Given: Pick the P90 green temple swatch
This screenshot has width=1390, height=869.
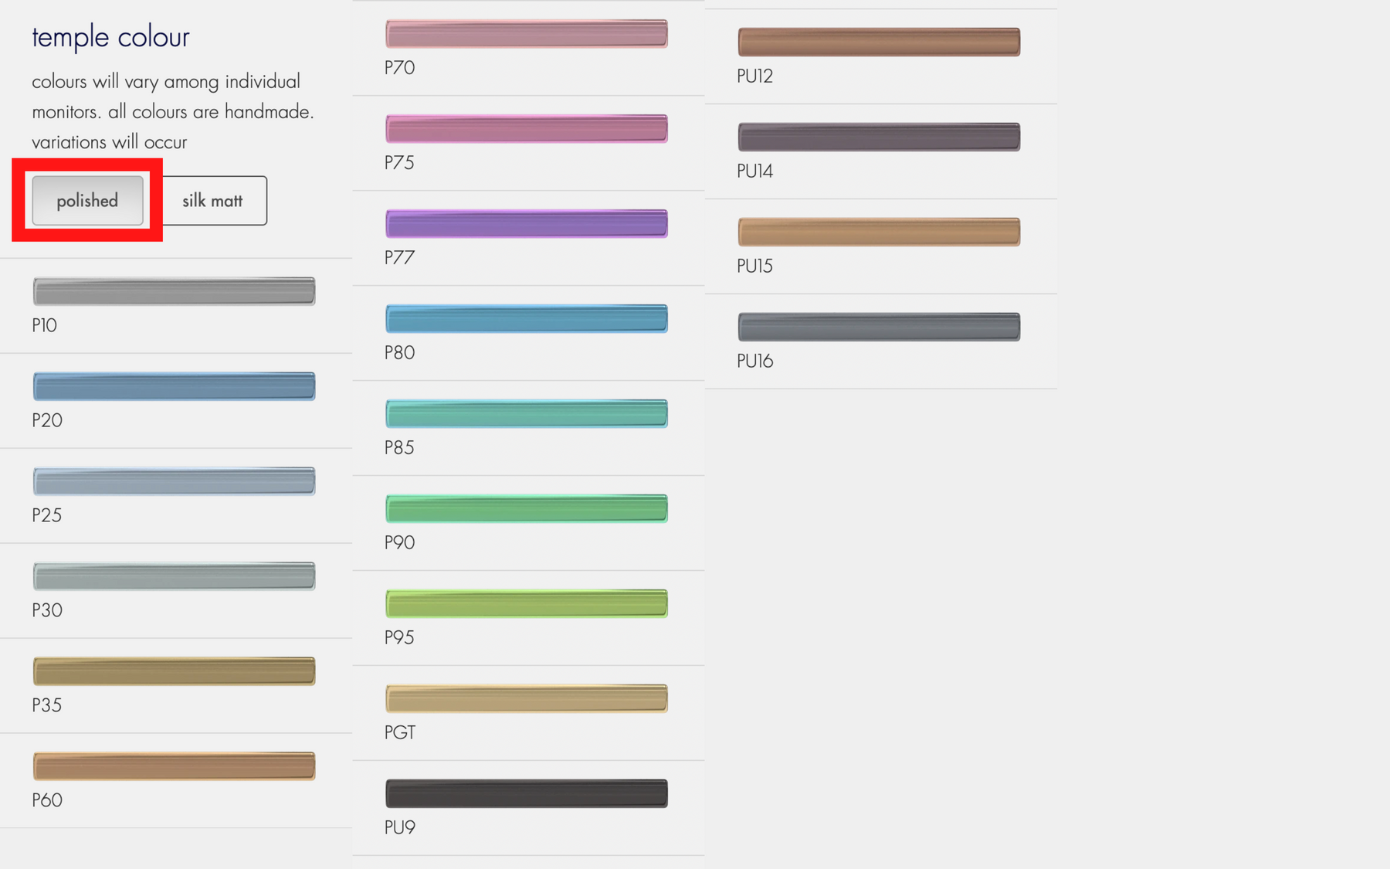Looking at the screenshot, I should (527, 509).
